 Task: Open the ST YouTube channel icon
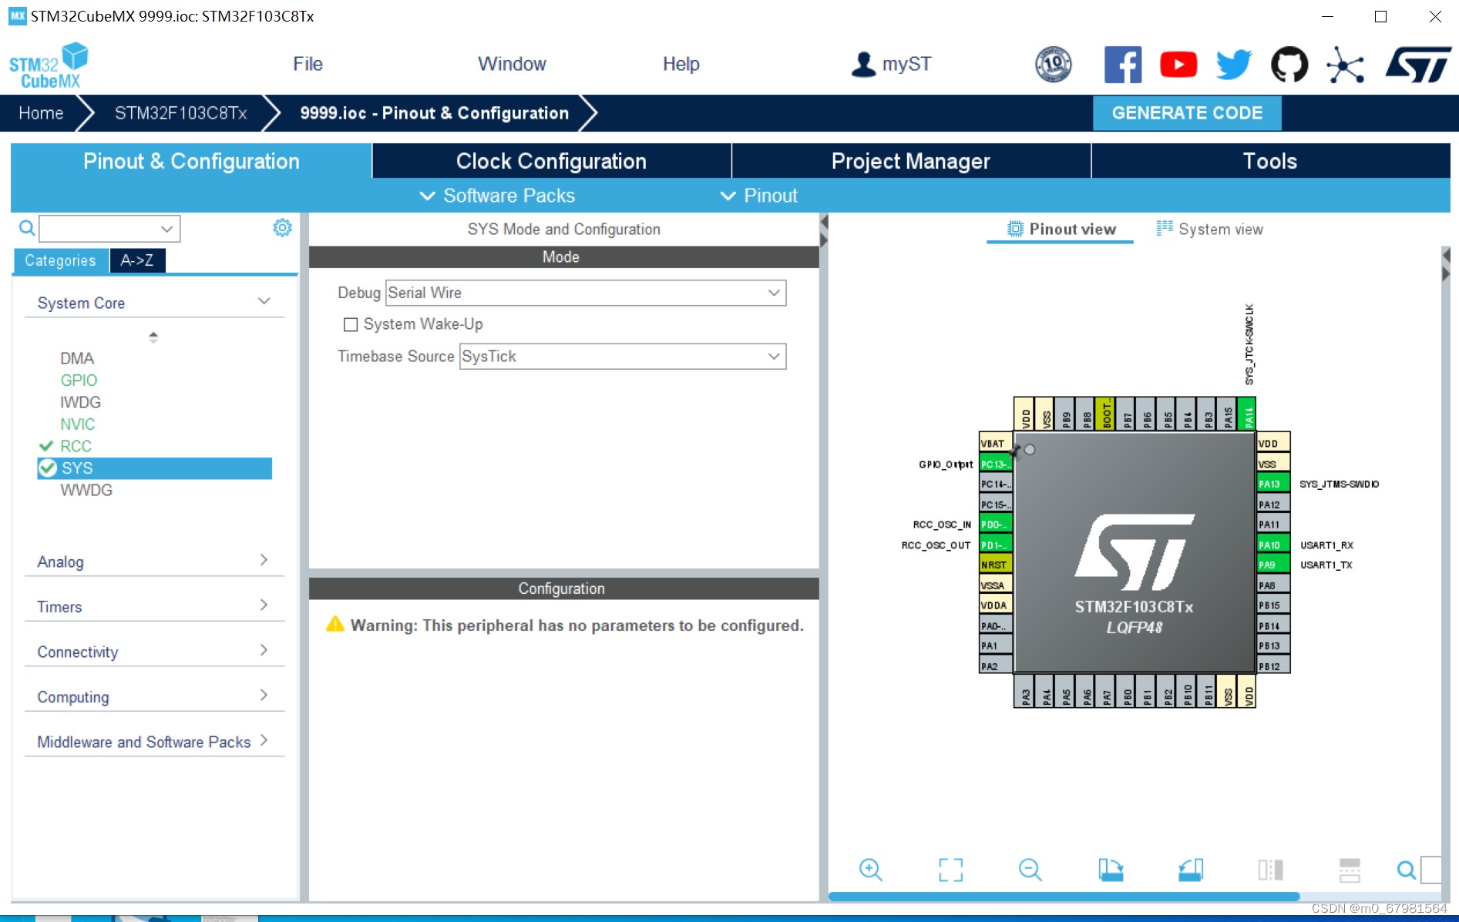tap(1178, 65)
